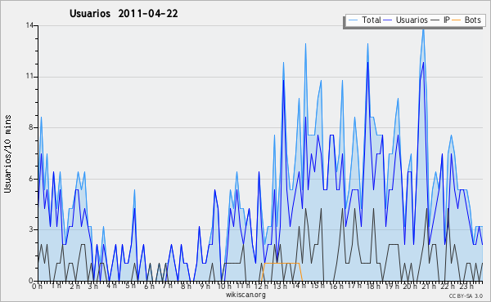Click the x-axis label '17 h'

(x=354, y=286)
